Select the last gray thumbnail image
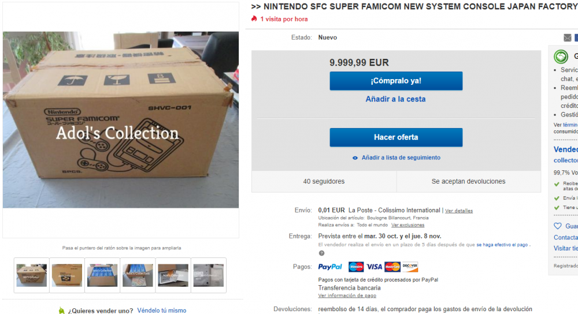The image size is (578, 314). click(x=209, y=275)
